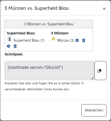The image size is (111, 121).
Task: Copy the snippet with the clipboard icon
Action: tap(100, 71)
